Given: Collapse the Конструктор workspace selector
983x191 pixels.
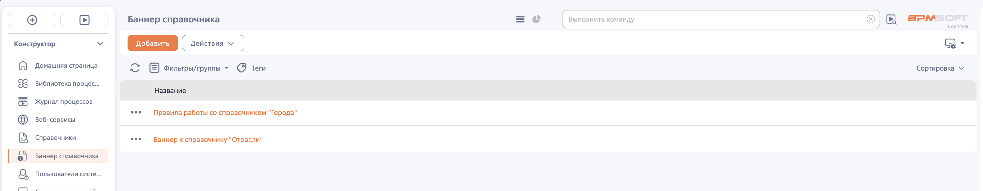Looking at the screenshot, I should tap(58, 44).
